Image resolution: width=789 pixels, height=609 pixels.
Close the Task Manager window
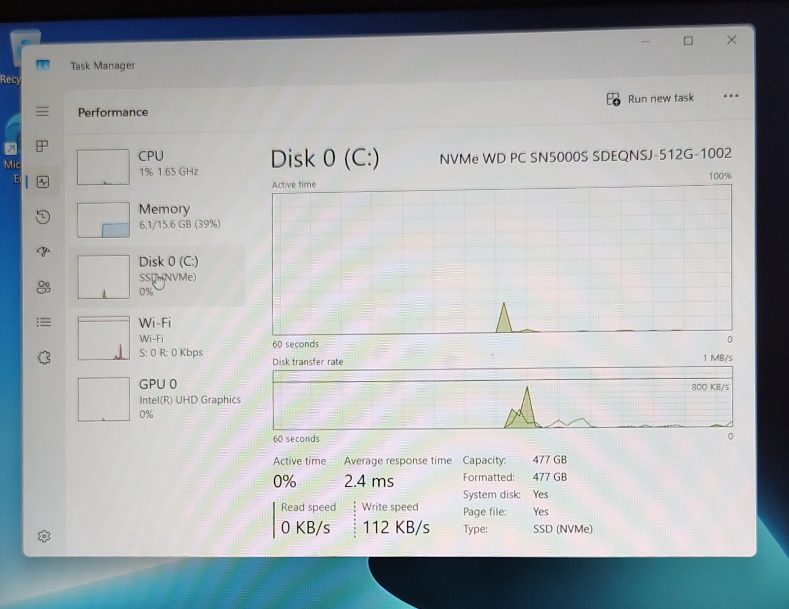click(732, 40)
